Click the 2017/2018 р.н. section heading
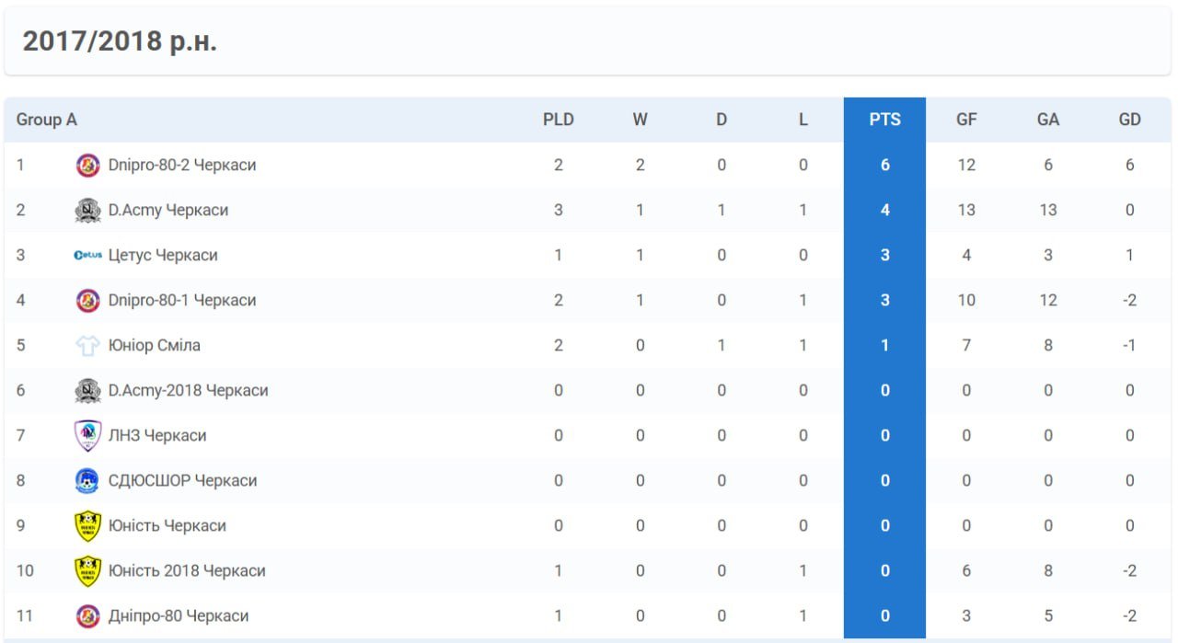Viewport: 1178px width, 643px height. [x=120, y=41]
